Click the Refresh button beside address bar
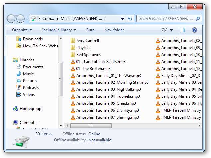The height and width of the screenshot is (158, 211). click(x=130, y=19)
